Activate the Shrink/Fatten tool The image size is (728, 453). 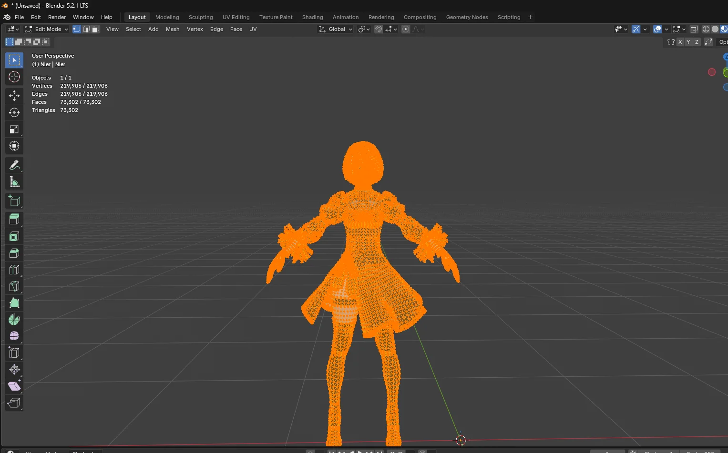point(14,370)
